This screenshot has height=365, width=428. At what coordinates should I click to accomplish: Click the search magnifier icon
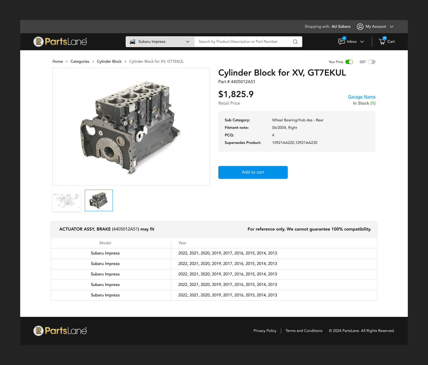point(295,42)
